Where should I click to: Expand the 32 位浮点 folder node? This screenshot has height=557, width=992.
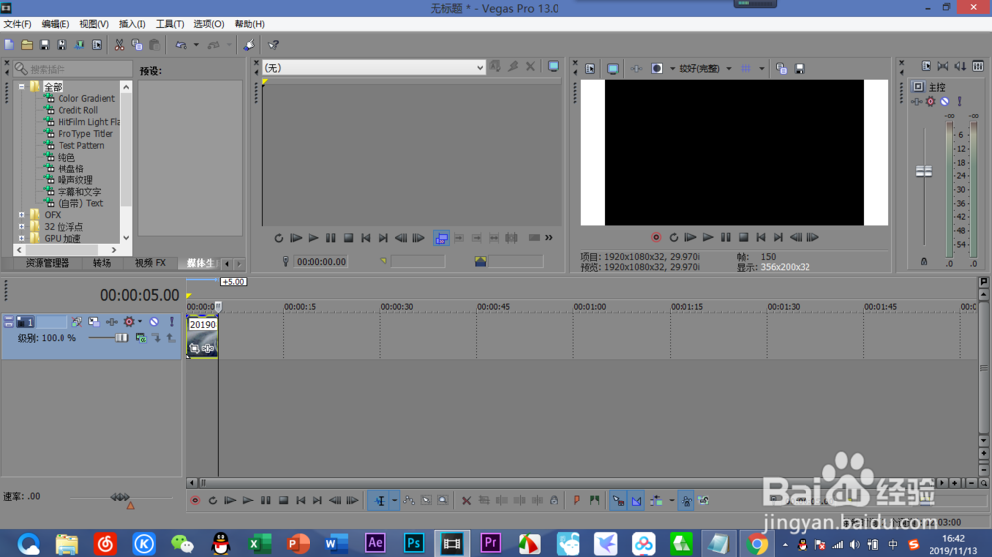click(x=22, y=226)
